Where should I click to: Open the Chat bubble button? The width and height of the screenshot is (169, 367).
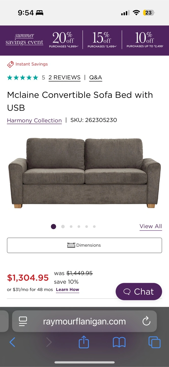click(139, 292)
